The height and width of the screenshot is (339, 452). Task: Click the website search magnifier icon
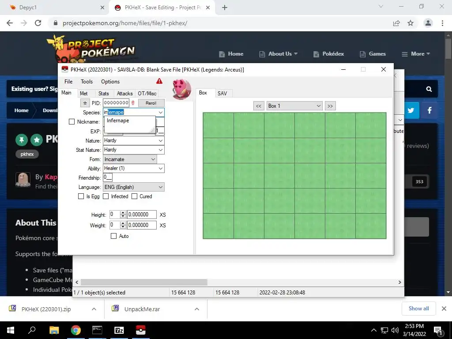tap(429, 89)
